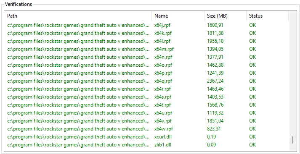Image resolution: width=300 pixels, height=154 pixels.
Task: Select the x64v.rpf file name
Action: click(163, 121)
